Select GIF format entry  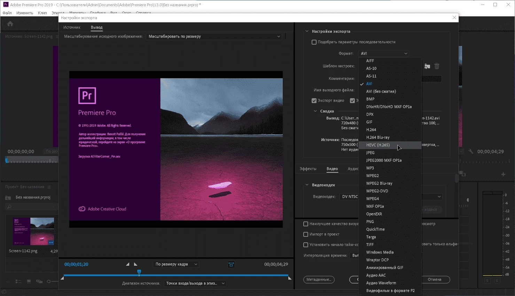390,122
